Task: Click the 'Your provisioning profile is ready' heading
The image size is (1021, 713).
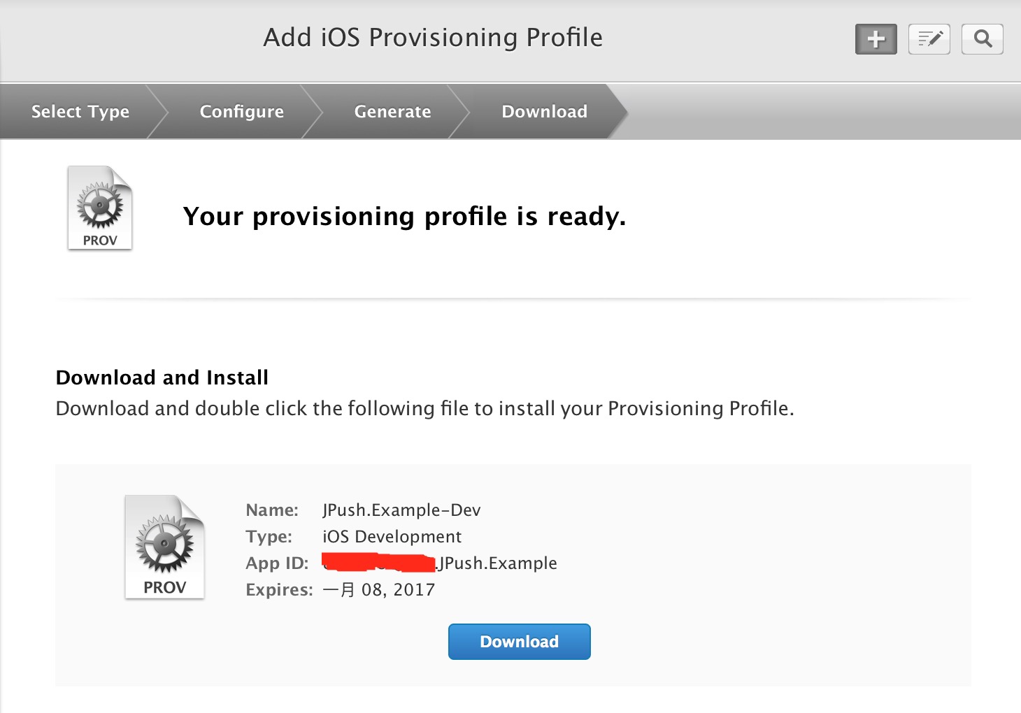Action: [404, 217]
